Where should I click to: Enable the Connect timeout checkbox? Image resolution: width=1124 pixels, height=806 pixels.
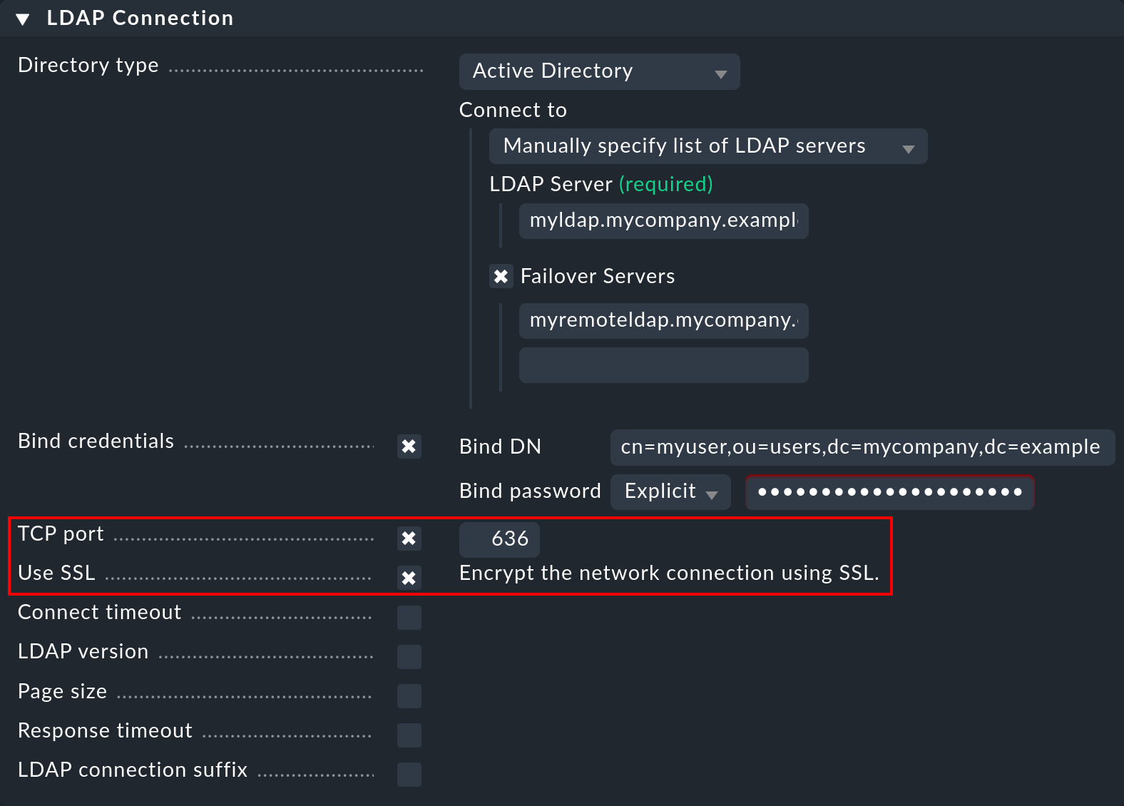tap(409, 618)
